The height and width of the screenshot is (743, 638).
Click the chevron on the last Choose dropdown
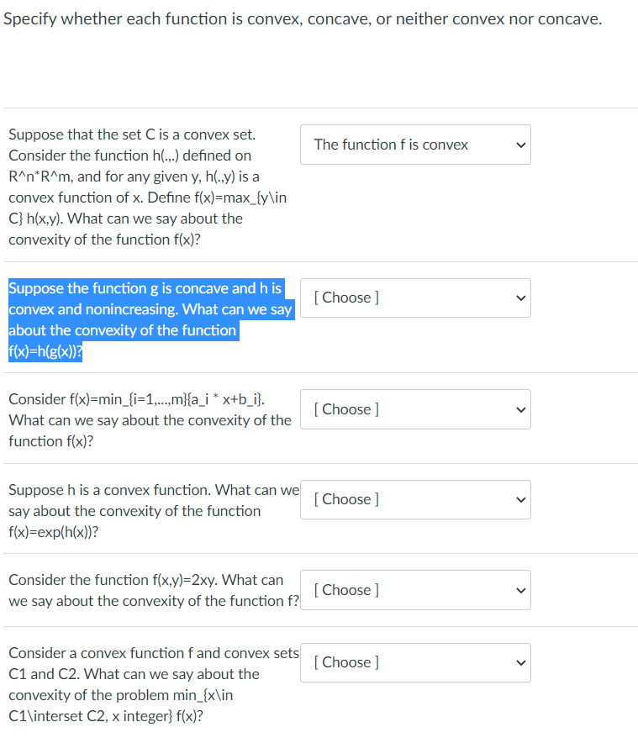pyautogui.click(x=519, y=662)
